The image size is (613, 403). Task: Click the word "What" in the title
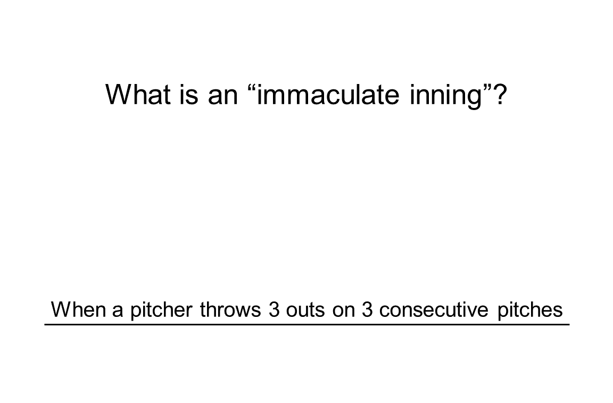(137, 94)
